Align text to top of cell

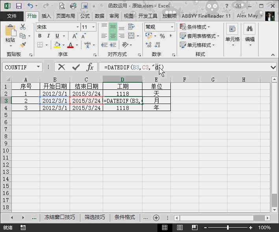pos(104,27)
